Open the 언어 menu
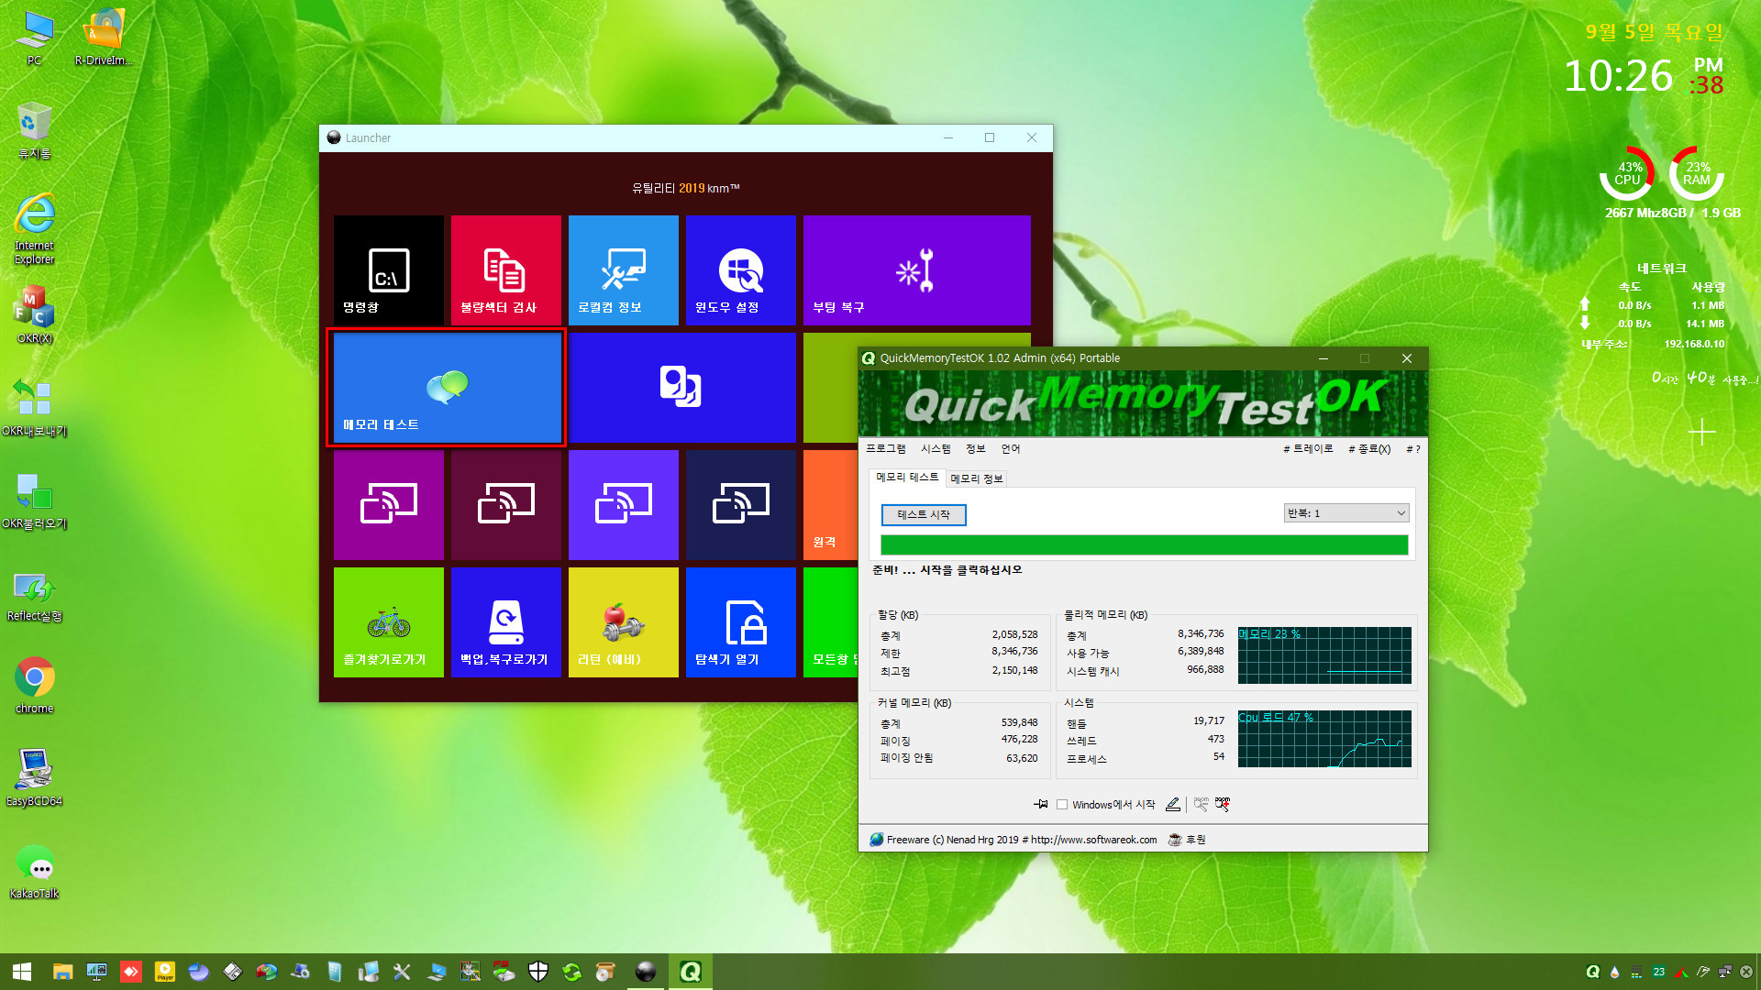This screenshot has width=1761, height=990. click(x=1010, y=449)
